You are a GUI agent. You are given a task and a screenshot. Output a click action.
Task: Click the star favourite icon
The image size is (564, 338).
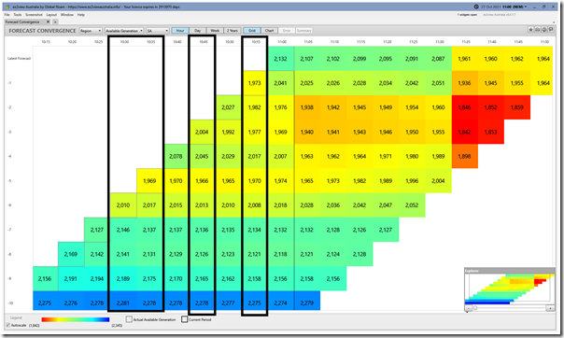(530, 30)
